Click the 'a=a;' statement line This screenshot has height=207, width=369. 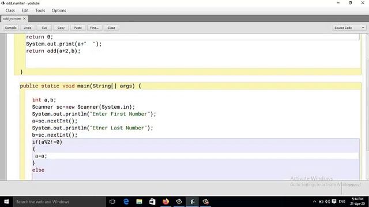coord(41,156)
